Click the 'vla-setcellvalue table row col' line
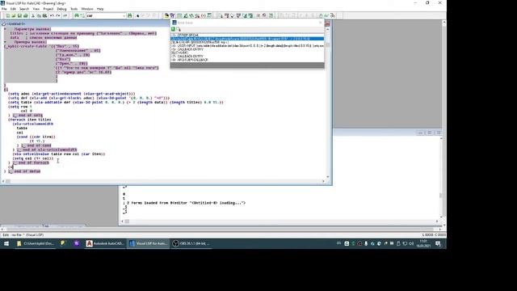The height and width of the screenshot is (291, 517). [x=59, y=154]
